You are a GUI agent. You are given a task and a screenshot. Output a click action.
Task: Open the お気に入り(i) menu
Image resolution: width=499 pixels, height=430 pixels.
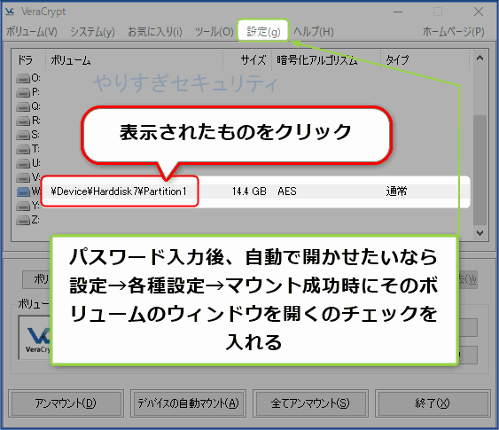point(155,32)
